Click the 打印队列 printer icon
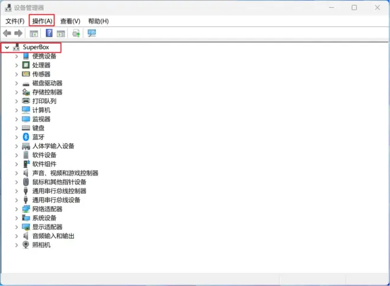The height and width of the screenshot is (286, 390). (26, 101)
